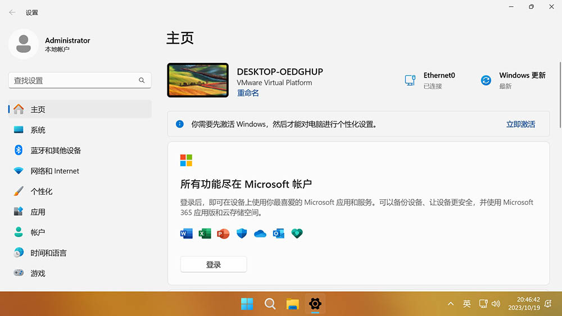Click the 本地帐户 label under Administrator
The height and width of the screenshot is (316, 562).
(x=57, y=49)
